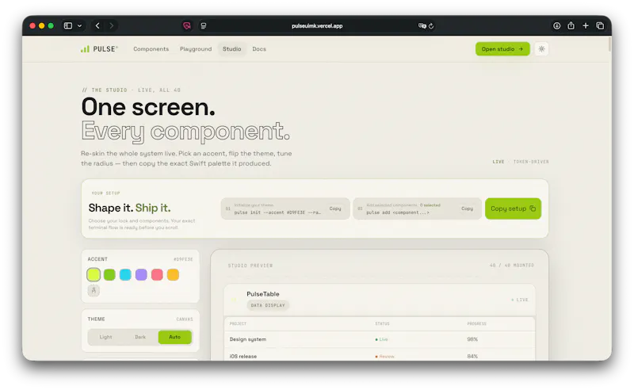This screenshot has width=634, height=390.
Task: Click the pulse init command text
Action: (277, 212)
